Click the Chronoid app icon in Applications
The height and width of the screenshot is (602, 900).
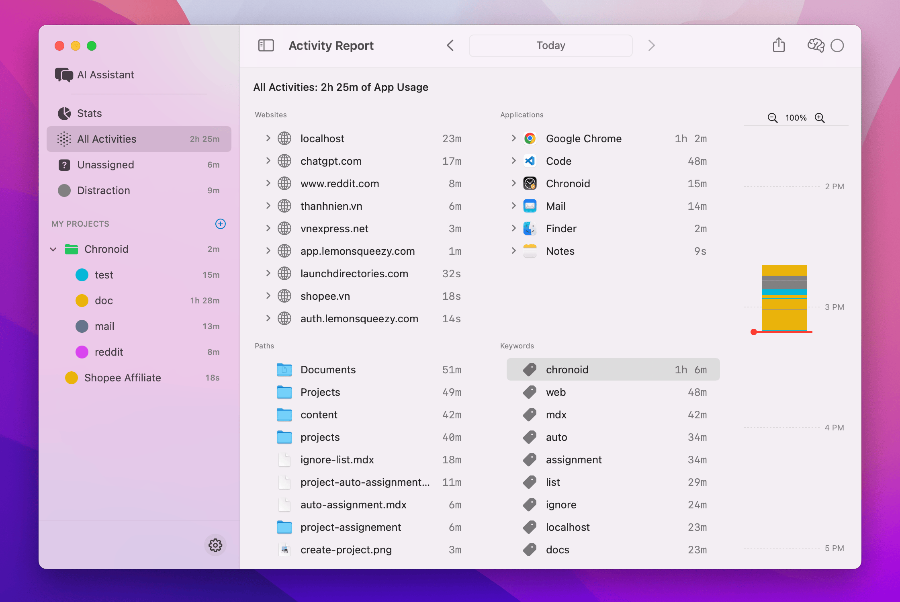[530, 183]
